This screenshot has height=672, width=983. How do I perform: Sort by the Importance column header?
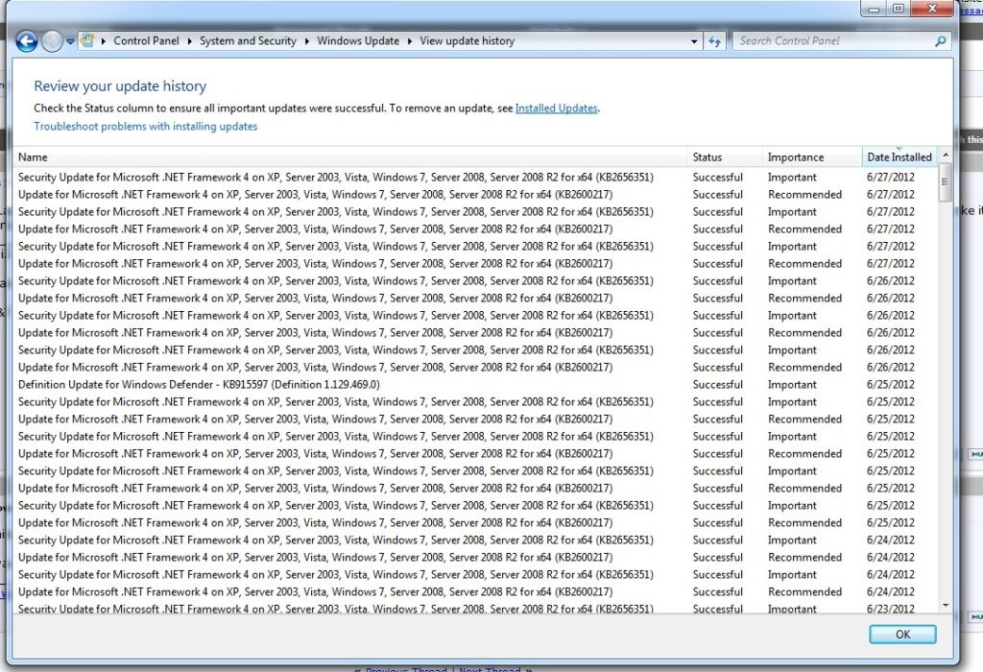[x=812, y=157]
